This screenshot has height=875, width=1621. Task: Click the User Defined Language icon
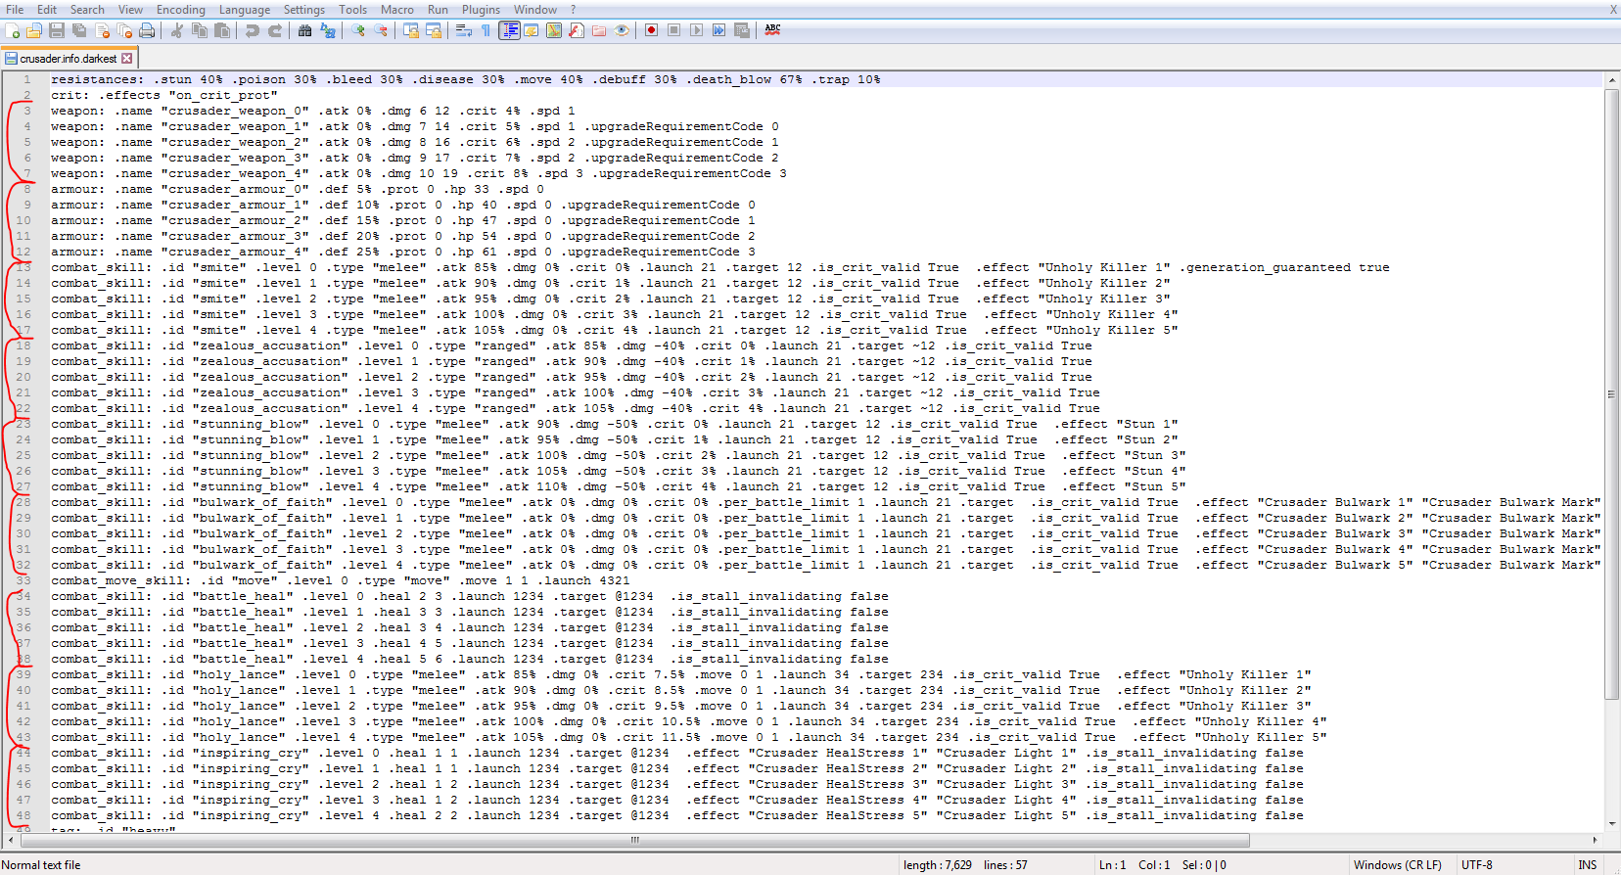[x=532, y=30]
